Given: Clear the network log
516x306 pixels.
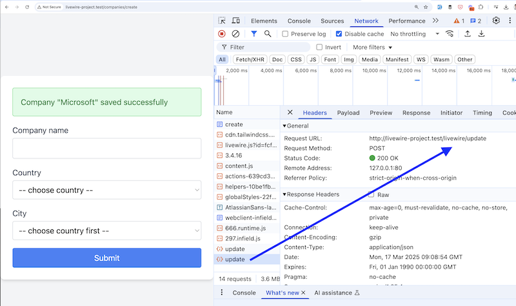Looking at the screenshot, I should tap(235, 34).
